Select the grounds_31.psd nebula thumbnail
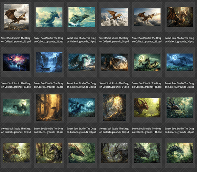Screen dimensions: 197x172 [x=16, y=62]
